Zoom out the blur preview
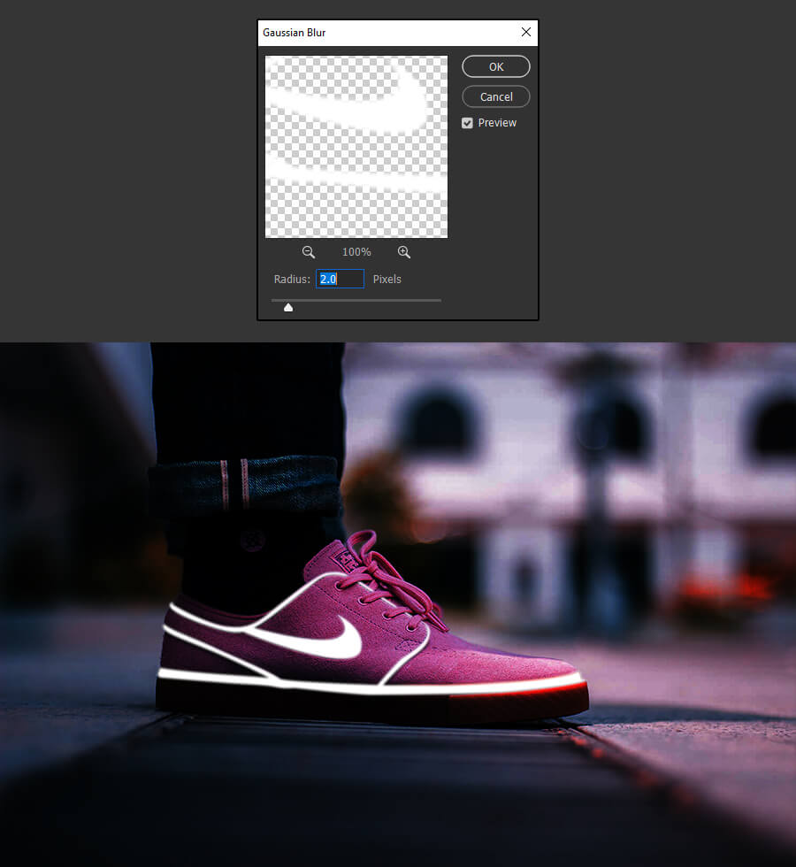This screenshot has height=867, width=796. [x=309, y=252]
